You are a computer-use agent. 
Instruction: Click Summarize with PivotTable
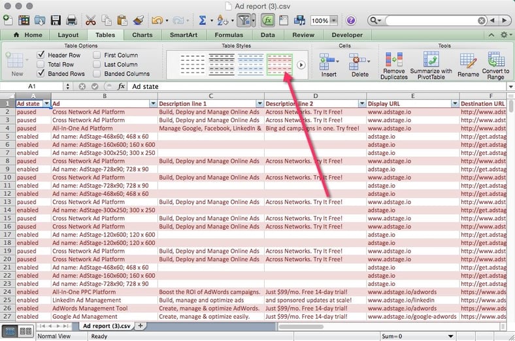431,65
